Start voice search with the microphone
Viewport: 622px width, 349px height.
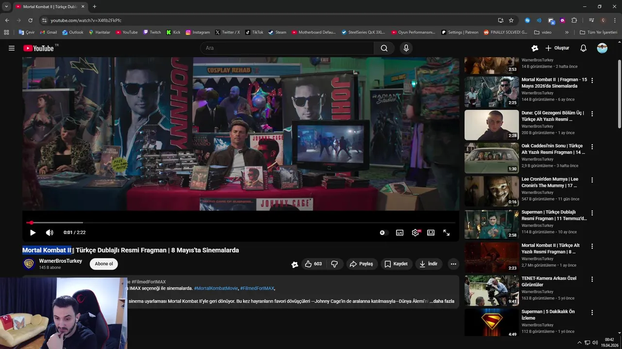coord(406,48)
